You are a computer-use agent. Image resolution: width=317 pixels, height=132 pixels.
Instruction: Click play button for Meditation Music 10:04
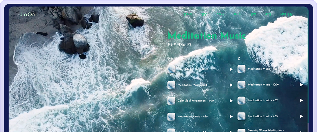click(301, 85)
